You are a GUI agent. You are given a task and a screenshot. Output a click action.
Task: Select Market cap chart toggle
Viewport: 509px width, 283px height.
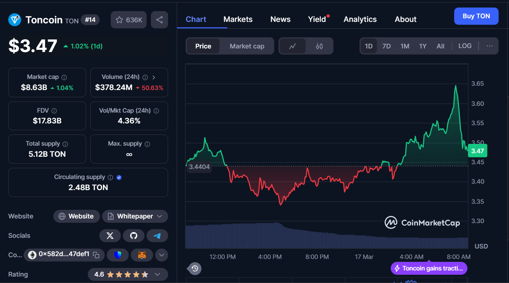(247, 46)
